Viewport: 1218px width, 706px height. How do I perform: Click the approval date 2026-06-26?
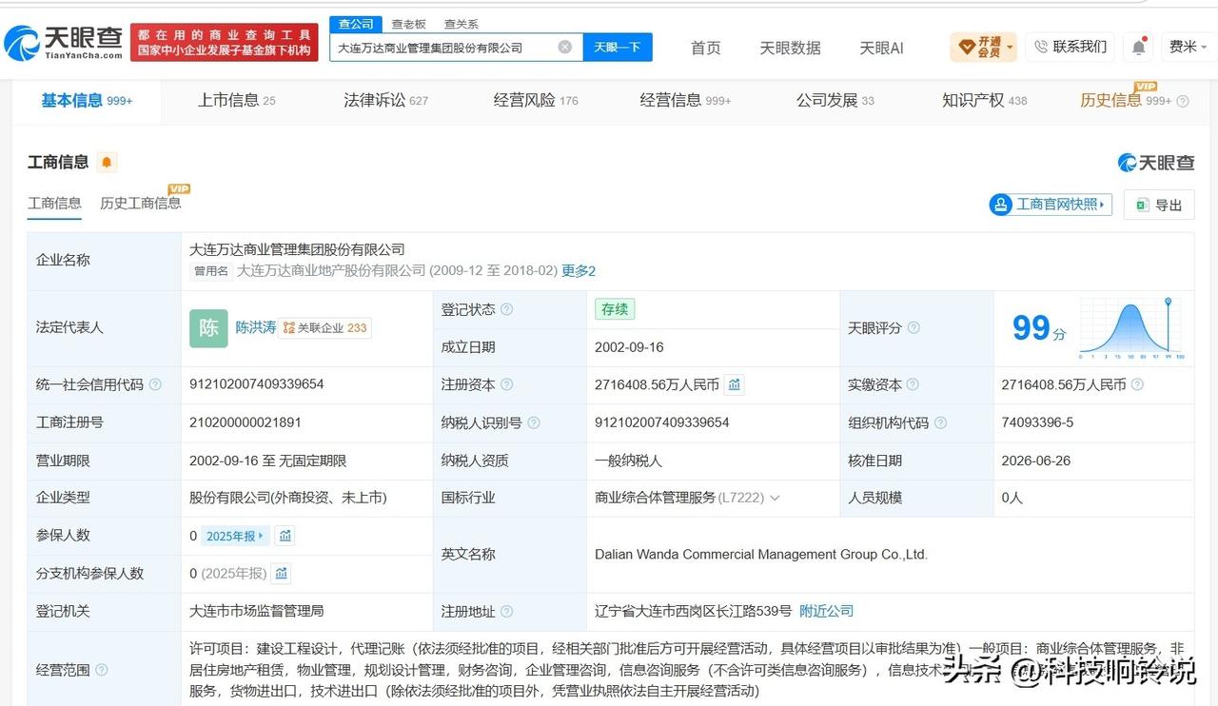pyautogui.click(x=1036, y=461)
